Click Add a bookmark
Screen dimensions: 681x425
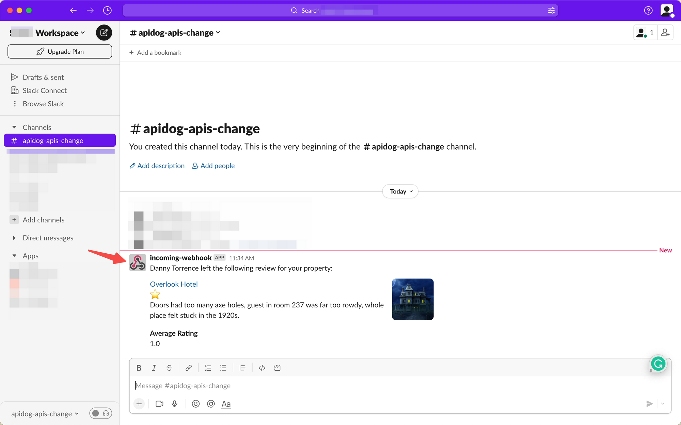pyautogui.click(x=155, y=53)
